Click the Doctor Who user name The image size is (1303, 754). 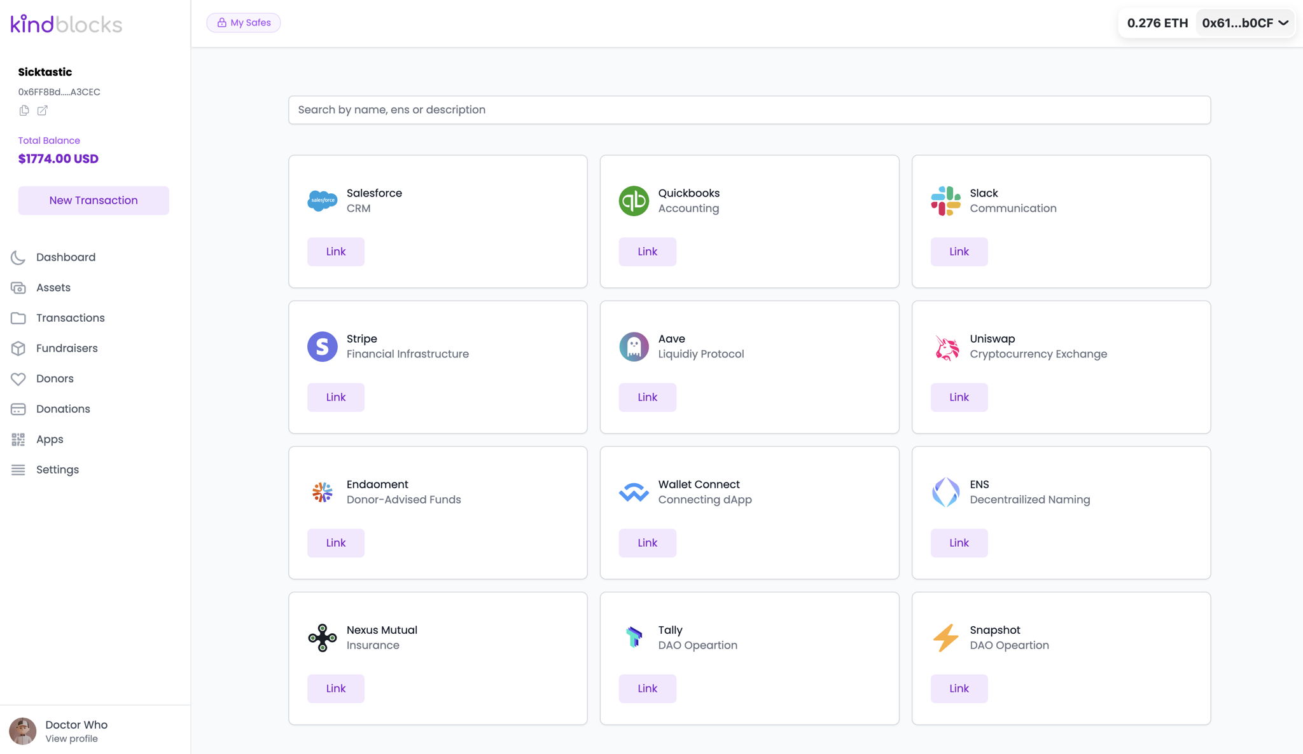(x=76, y=725)
